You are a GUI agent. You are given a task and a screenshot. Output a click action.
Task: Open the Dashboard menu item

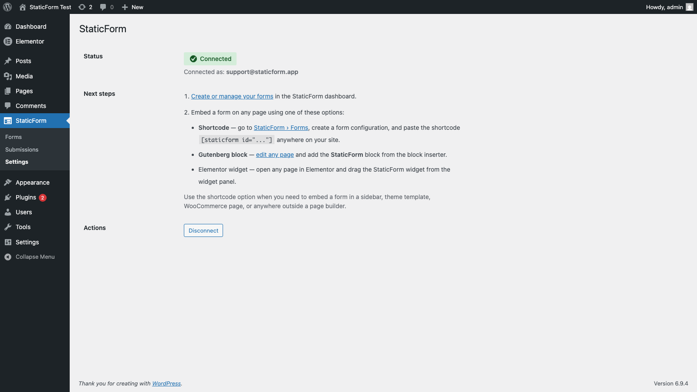31,27
